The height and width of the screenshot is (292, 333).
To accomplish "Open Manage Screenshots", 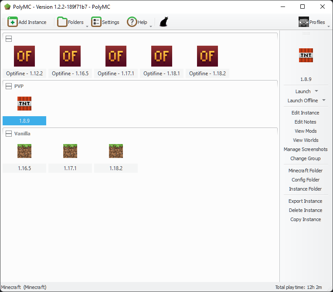I will coord(306,149).
